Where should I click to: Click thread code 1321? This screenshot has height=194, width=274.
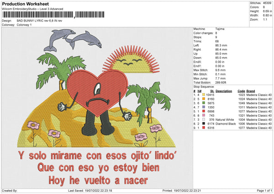point(242,116)
